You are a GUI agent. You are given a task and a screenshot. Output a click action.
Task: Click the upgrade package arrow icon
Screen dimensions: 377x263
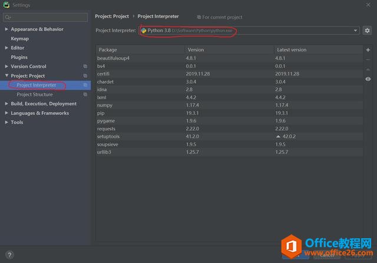point(368,70)
